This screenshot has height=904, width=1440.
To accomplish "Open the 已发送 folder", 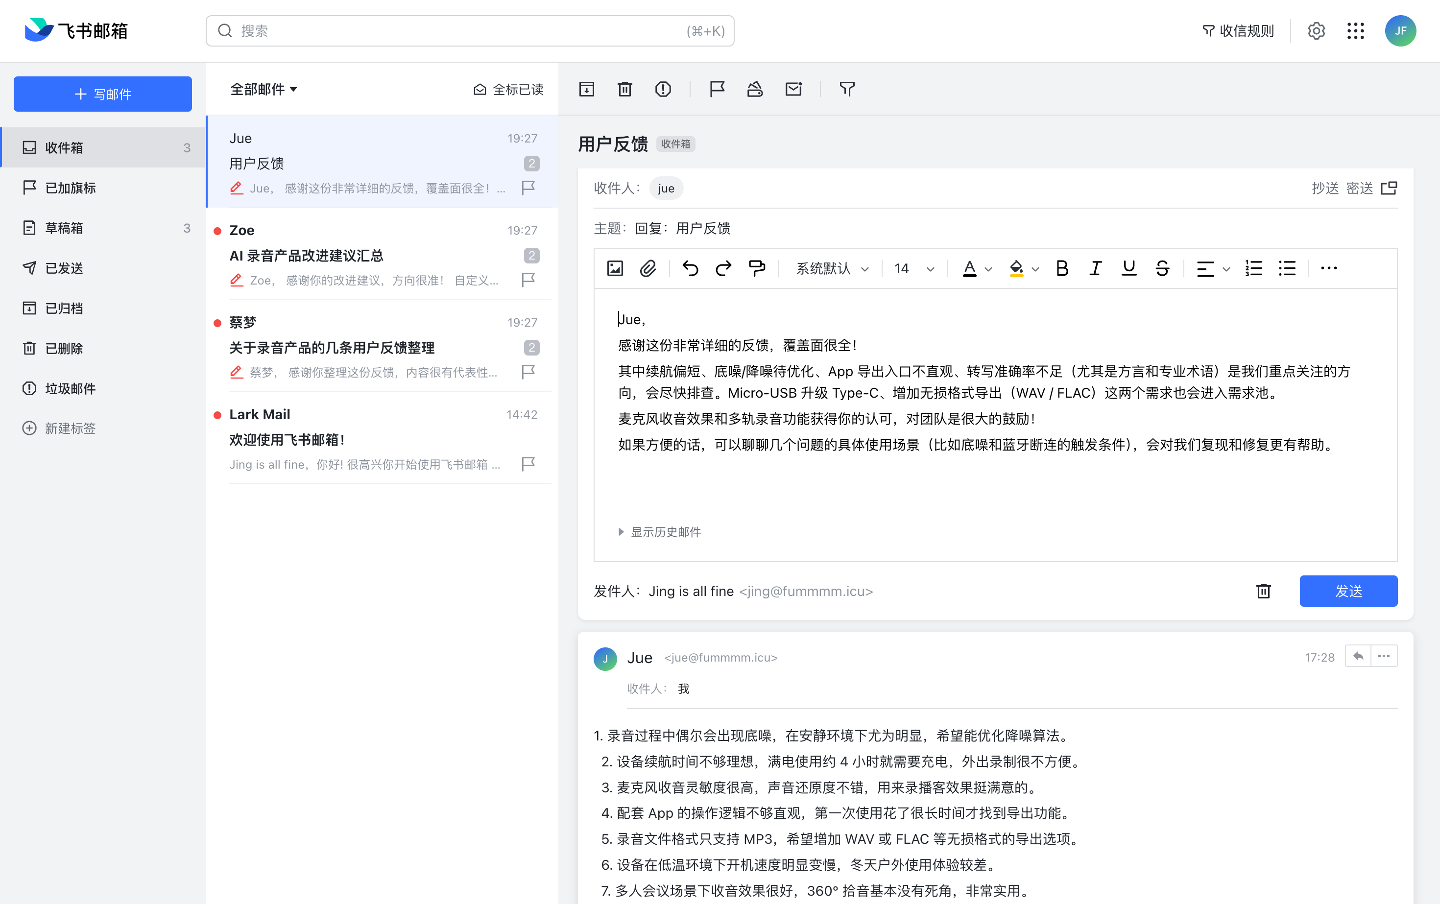I will coord(64,268).
